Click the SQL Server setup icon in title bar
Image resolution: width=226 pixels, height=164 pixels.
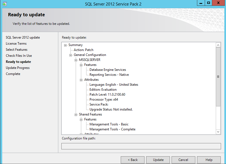click(5, 4)
